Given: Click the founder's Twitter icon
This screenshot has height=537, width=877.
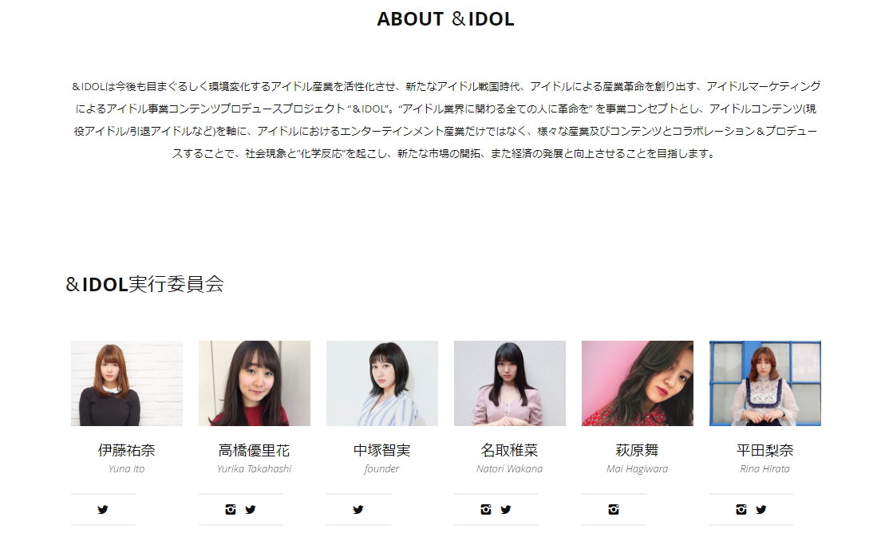Looking at the screenshot, I should click(x=358, y=510).
